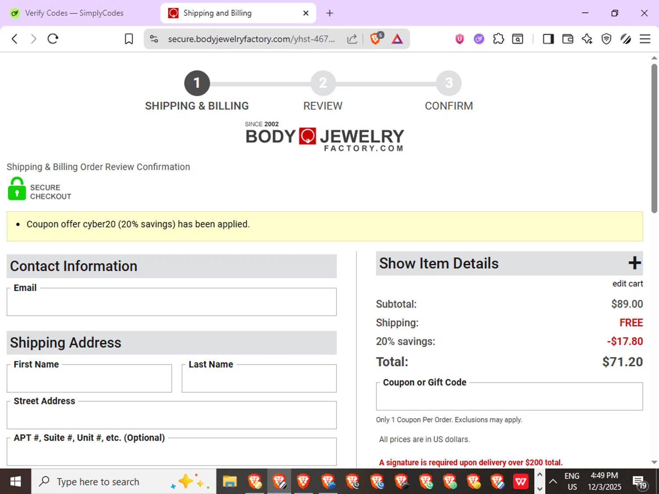This screenshot has height=494, width=659.
Task: Click into the First Name field
Action: (89, 379)
